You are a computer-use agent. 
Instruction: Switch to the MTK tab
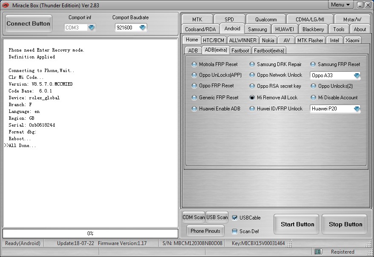(197, 19)
